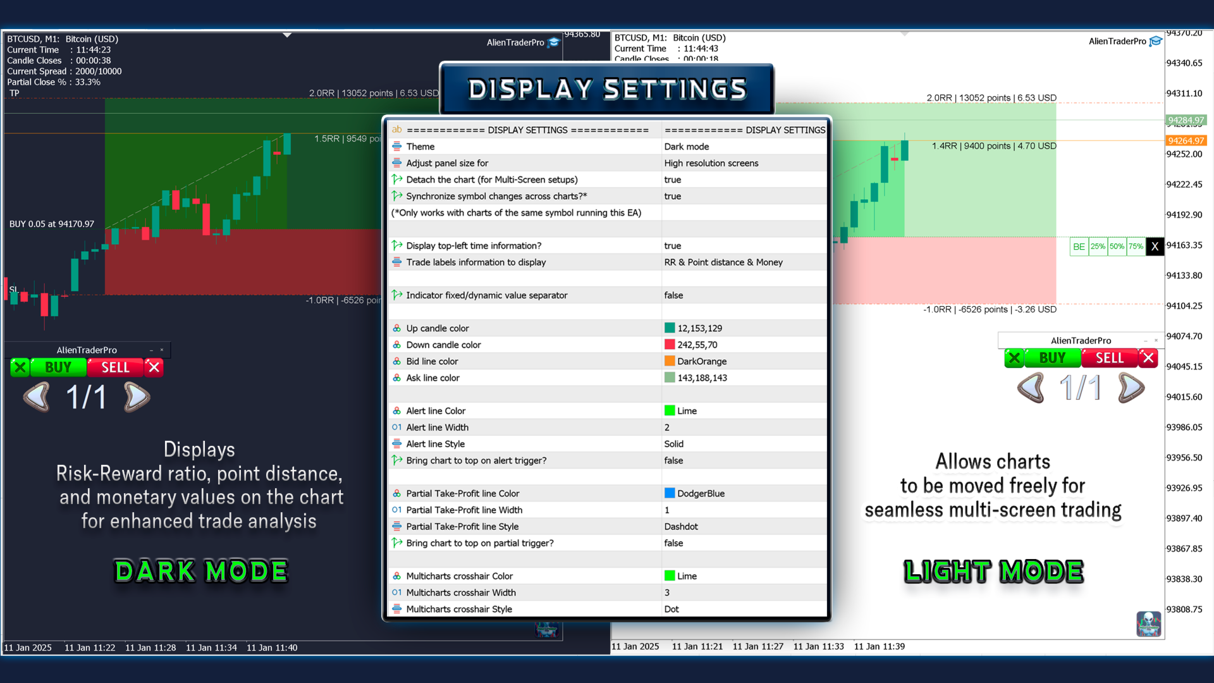
Task: Click the green BUY button in dark panel
Action: (58, 367)
